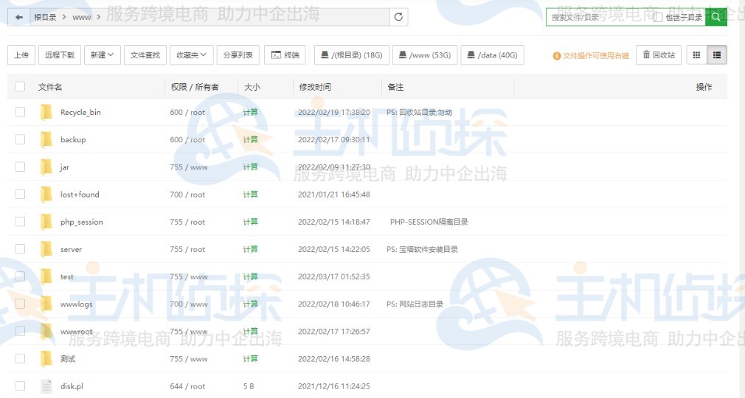Click the green search magnifier button
The width and height of the screenshot is (745, 398).
715,17
